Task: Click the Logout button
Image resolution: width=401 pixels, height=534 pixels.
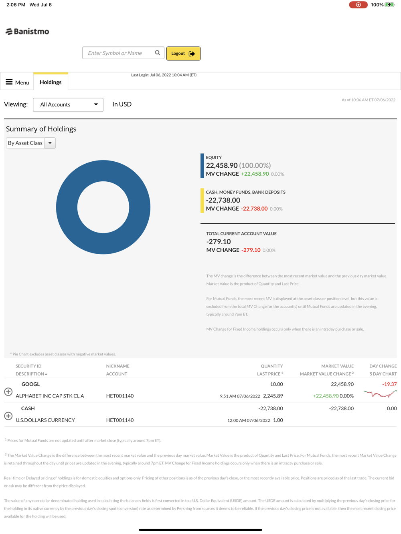Action: [x=183, y=53]
